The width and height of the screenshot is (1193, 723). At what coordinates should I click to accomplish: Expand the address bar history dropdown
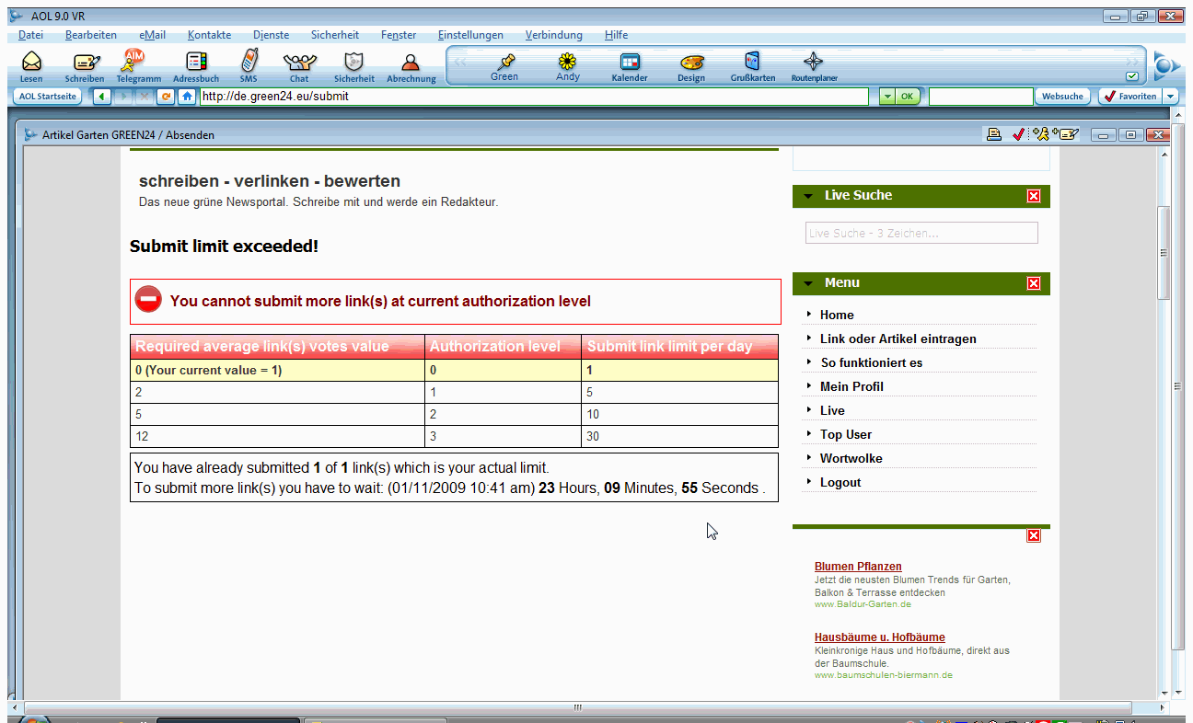(886, 97)
